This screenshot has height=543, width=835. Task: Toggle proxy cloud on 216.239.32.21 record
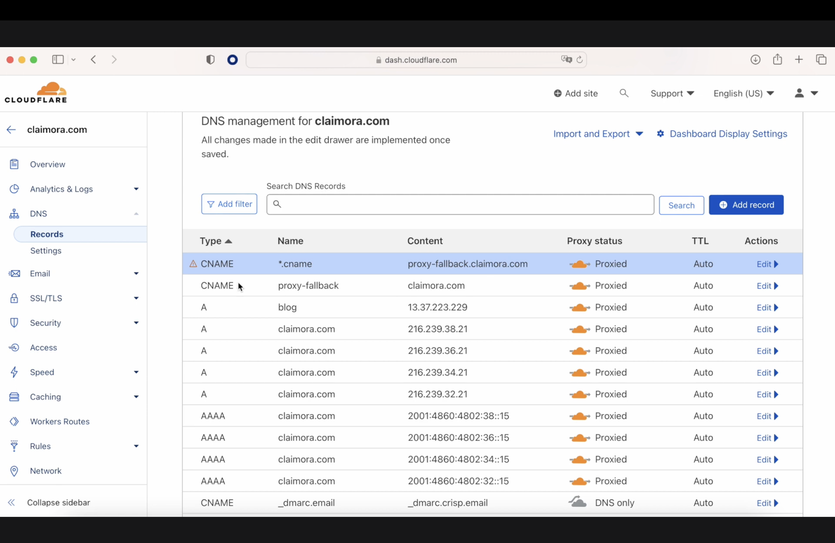[579, 394]
